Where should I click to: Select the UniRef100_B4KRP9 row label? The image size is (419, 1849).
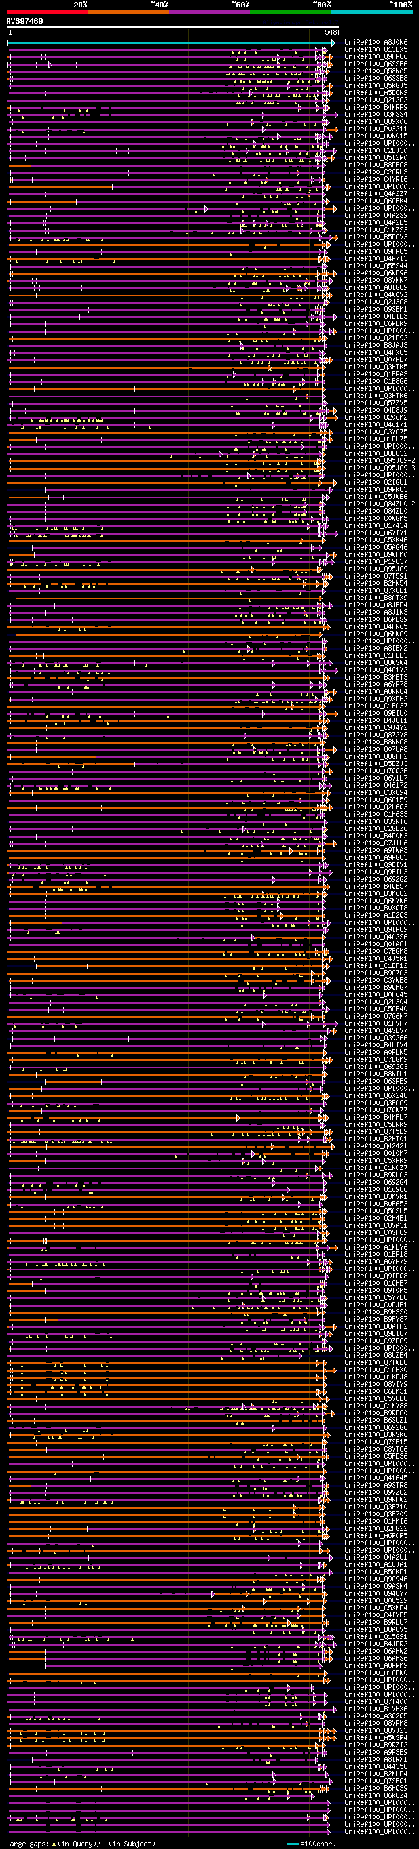[x=376, y=107]
